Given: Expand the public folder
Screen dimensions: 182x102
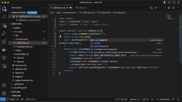Looking at the screenshot, I should (x=12, y=28).
